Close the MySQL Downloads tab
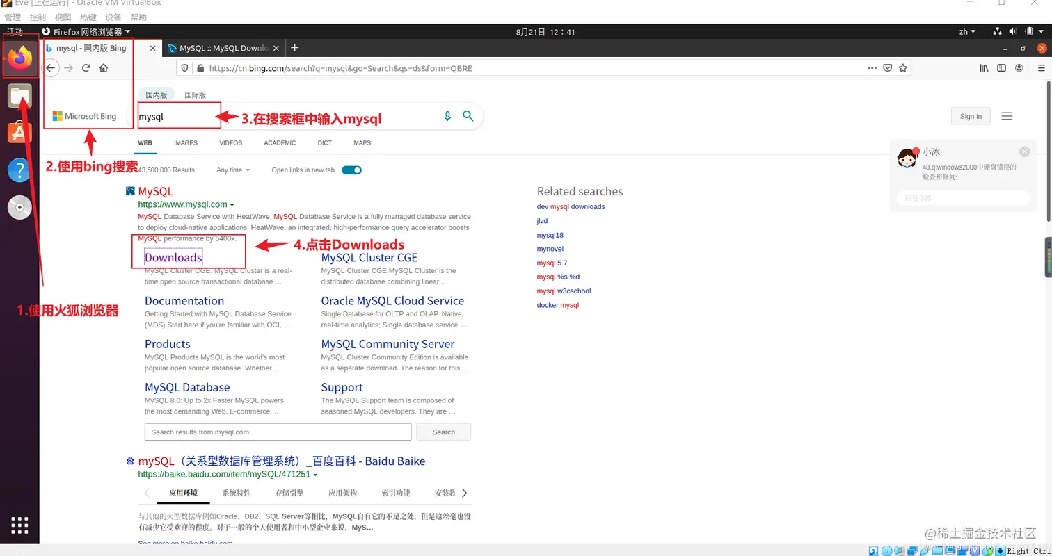 [x=276, y=49]
